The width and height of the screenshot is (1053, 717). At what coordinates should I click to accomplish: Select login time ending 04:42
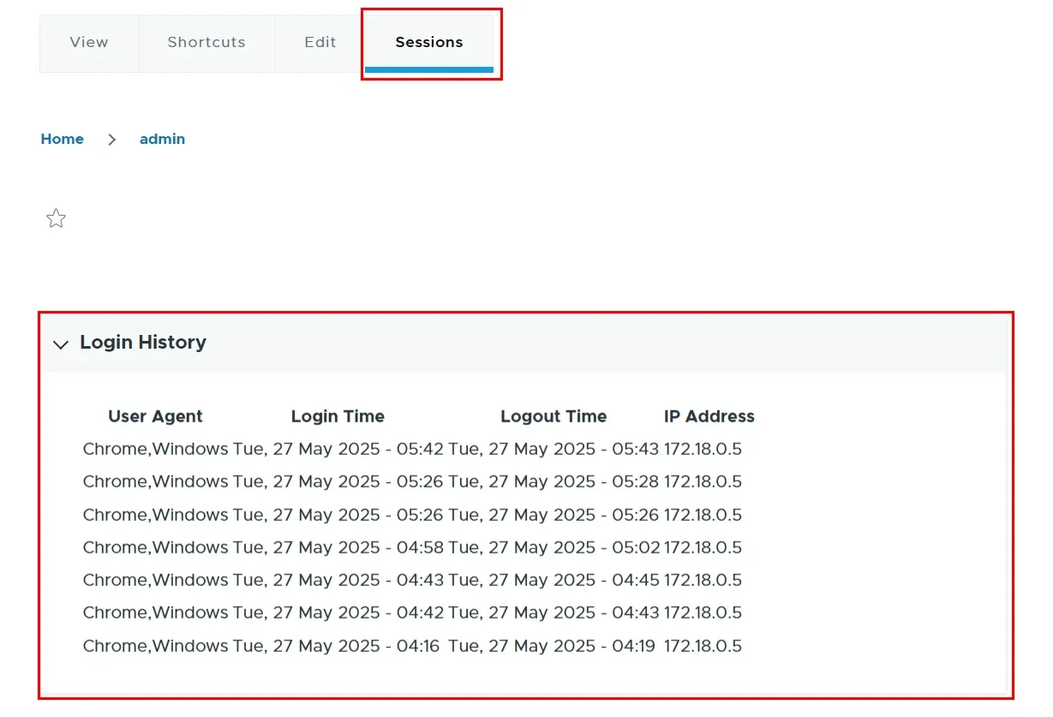click(338, 612)
